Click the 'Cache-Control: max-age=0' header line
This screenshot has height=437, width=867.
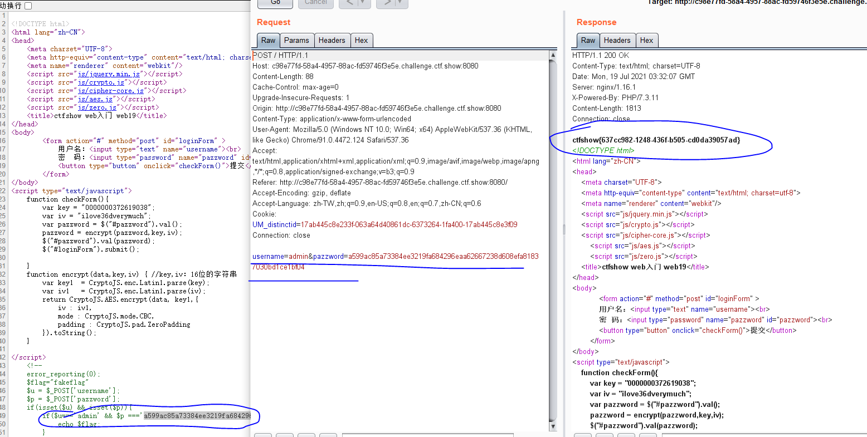[295, 87]
